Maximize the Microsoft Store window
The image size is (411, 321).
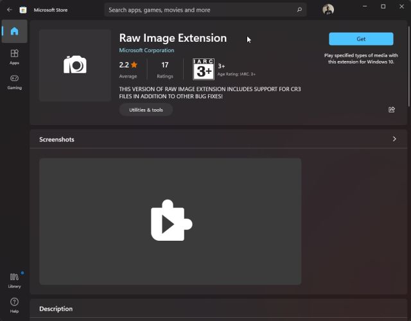pos(383,6)
